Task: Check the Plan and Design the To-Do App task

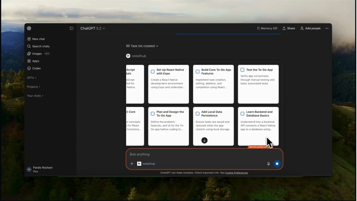Action: point(153,114)
